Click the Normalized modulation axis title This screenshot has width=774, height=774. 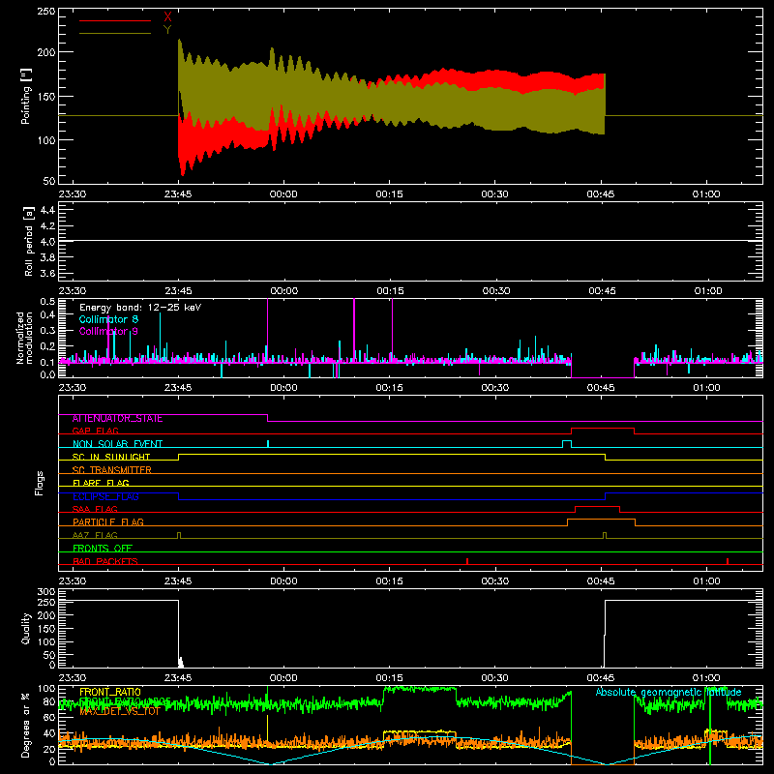[24, 338]
